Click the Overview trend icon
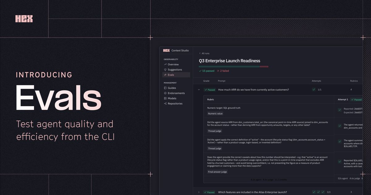This screenshot has width=371, height=195. pos(165,64)
